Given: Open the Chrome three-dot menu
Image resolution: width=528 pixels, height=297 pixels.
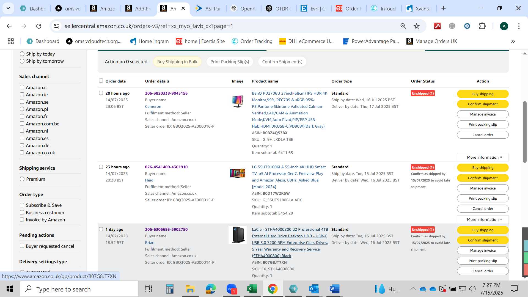Looking at the screenshot, I should tap(519, 26).
